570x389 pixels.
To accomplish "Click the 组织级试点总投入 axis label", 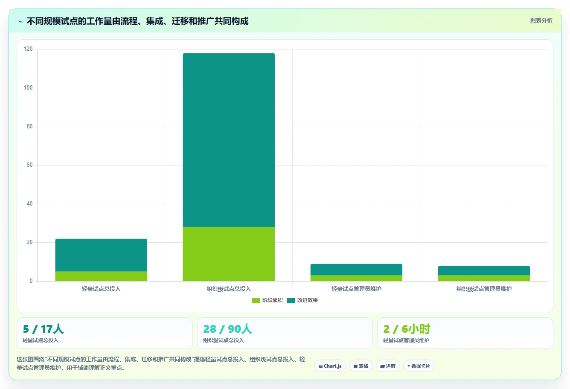I will (x=229, y=289).
